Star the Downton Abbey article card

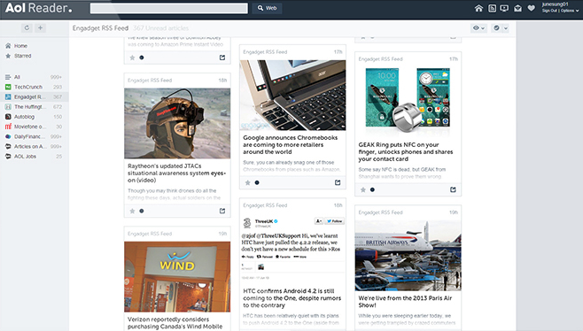click(x=132, y=58)
